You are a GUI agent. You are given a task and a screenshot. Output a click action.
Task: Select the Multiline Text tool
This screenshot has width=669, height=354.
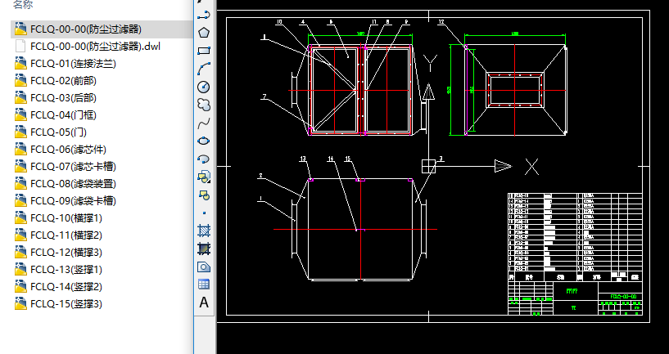click(204, 302)
